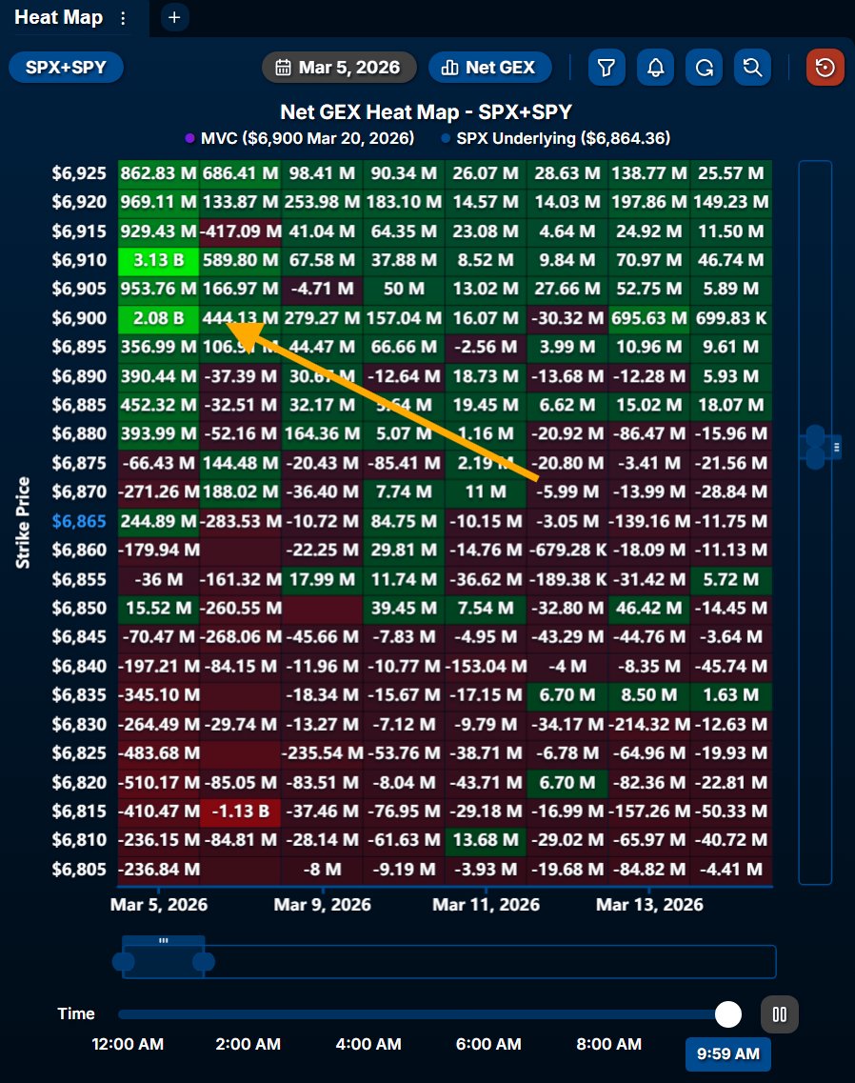Select the -139.16 M cell

(x=648, y=521)
